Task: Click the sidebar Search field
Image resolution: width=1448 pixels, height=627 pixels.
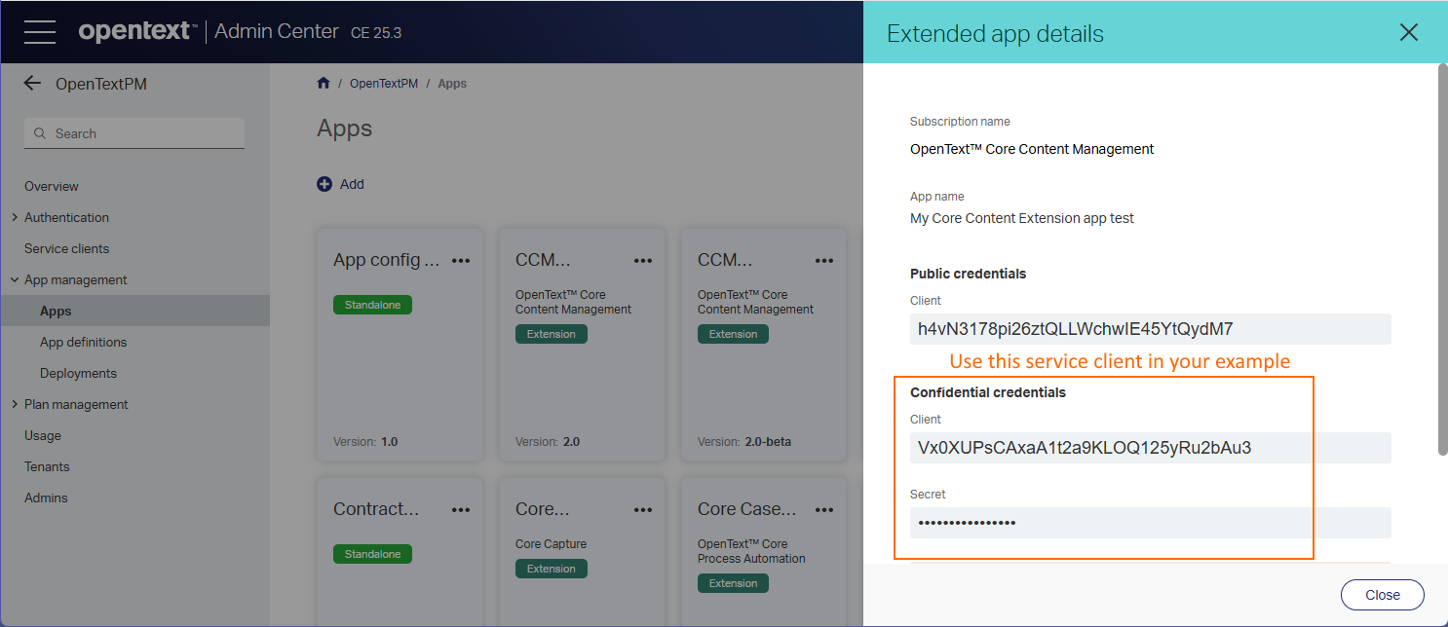Action: point(134,133)
